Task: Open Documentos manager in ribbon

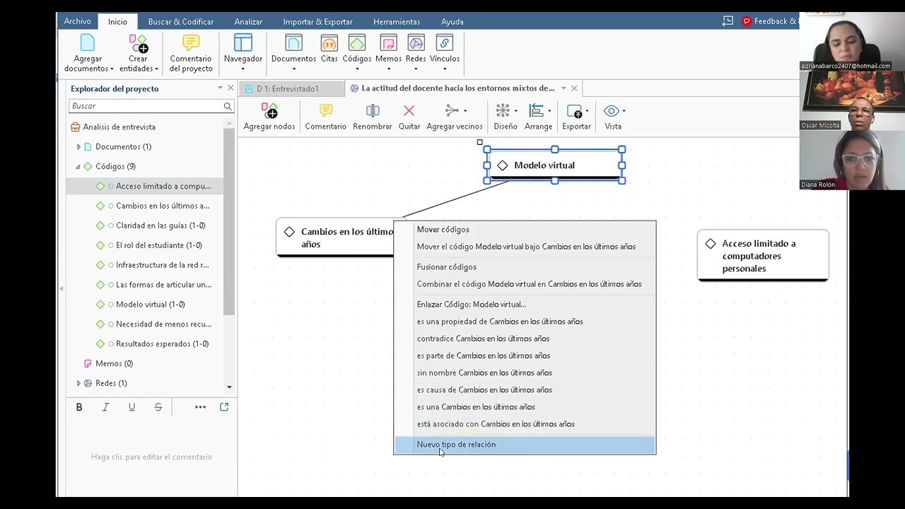Action: point(293,53)
